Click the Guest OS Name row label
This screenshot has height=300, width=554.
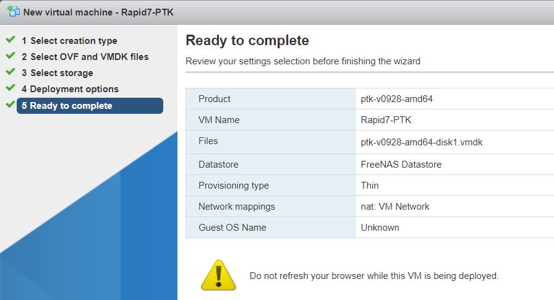(x=232, y=228)
